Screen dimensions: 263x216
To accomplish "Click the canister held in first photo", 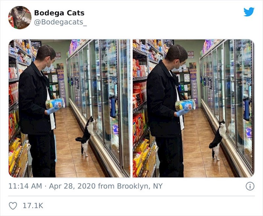I will coord(55,103).
